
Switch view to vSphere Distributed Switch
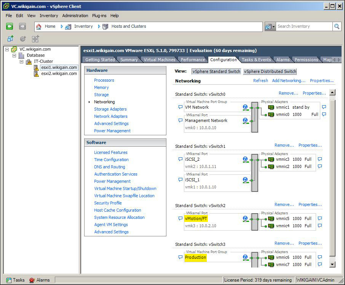coord(270,71)
